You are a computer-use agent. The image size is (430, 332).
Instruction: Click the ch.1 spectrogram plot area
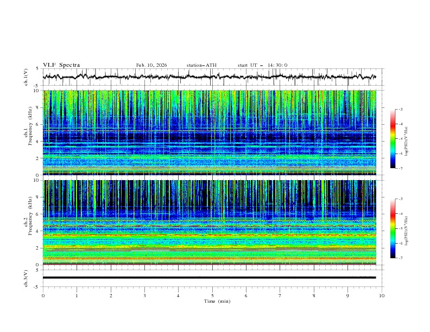click(x=210, y=132)
